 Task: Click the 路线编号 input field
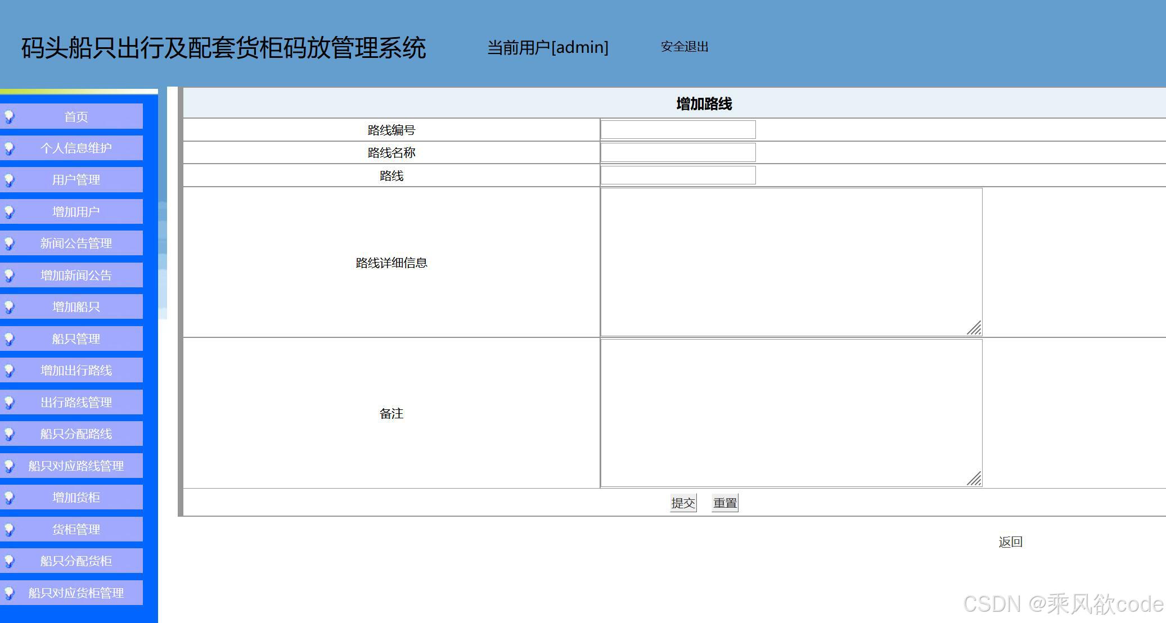point(678,129)
